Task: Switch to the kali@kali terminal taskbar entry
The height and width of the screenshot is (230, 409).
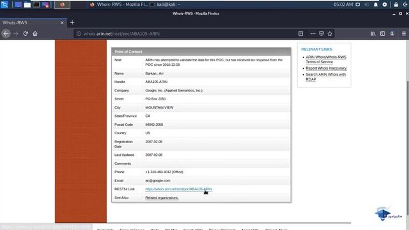Action: 166,4
